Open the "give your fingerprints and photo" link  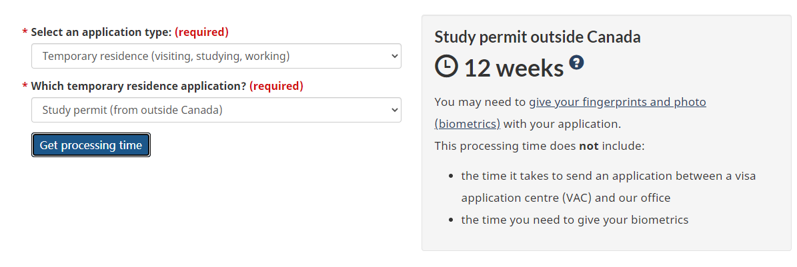[x=617, y=103]
